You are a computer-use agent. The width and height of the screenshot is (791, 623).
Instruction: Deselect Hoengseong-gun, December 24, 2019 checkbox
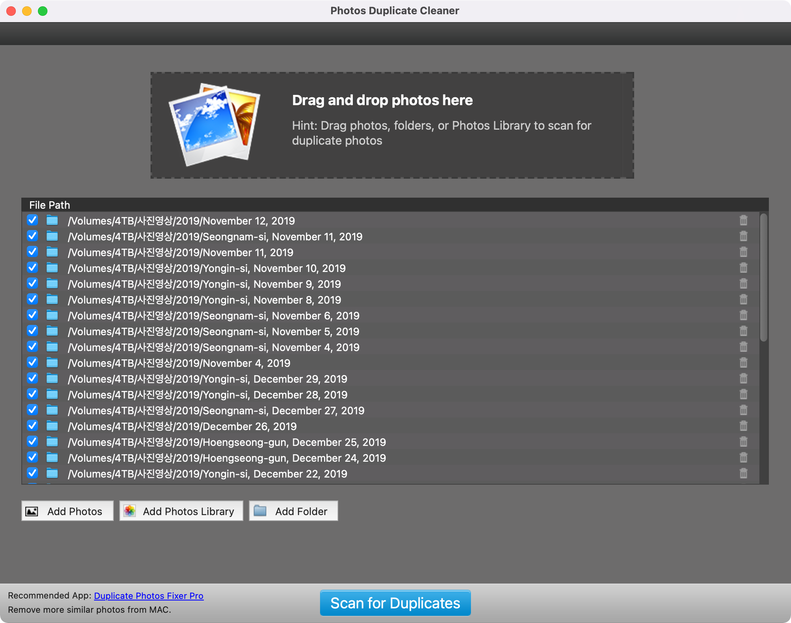(x=32, y=457)
